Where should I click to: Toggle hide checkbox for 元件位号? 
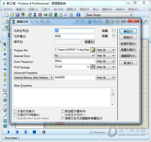click(114, 31)
